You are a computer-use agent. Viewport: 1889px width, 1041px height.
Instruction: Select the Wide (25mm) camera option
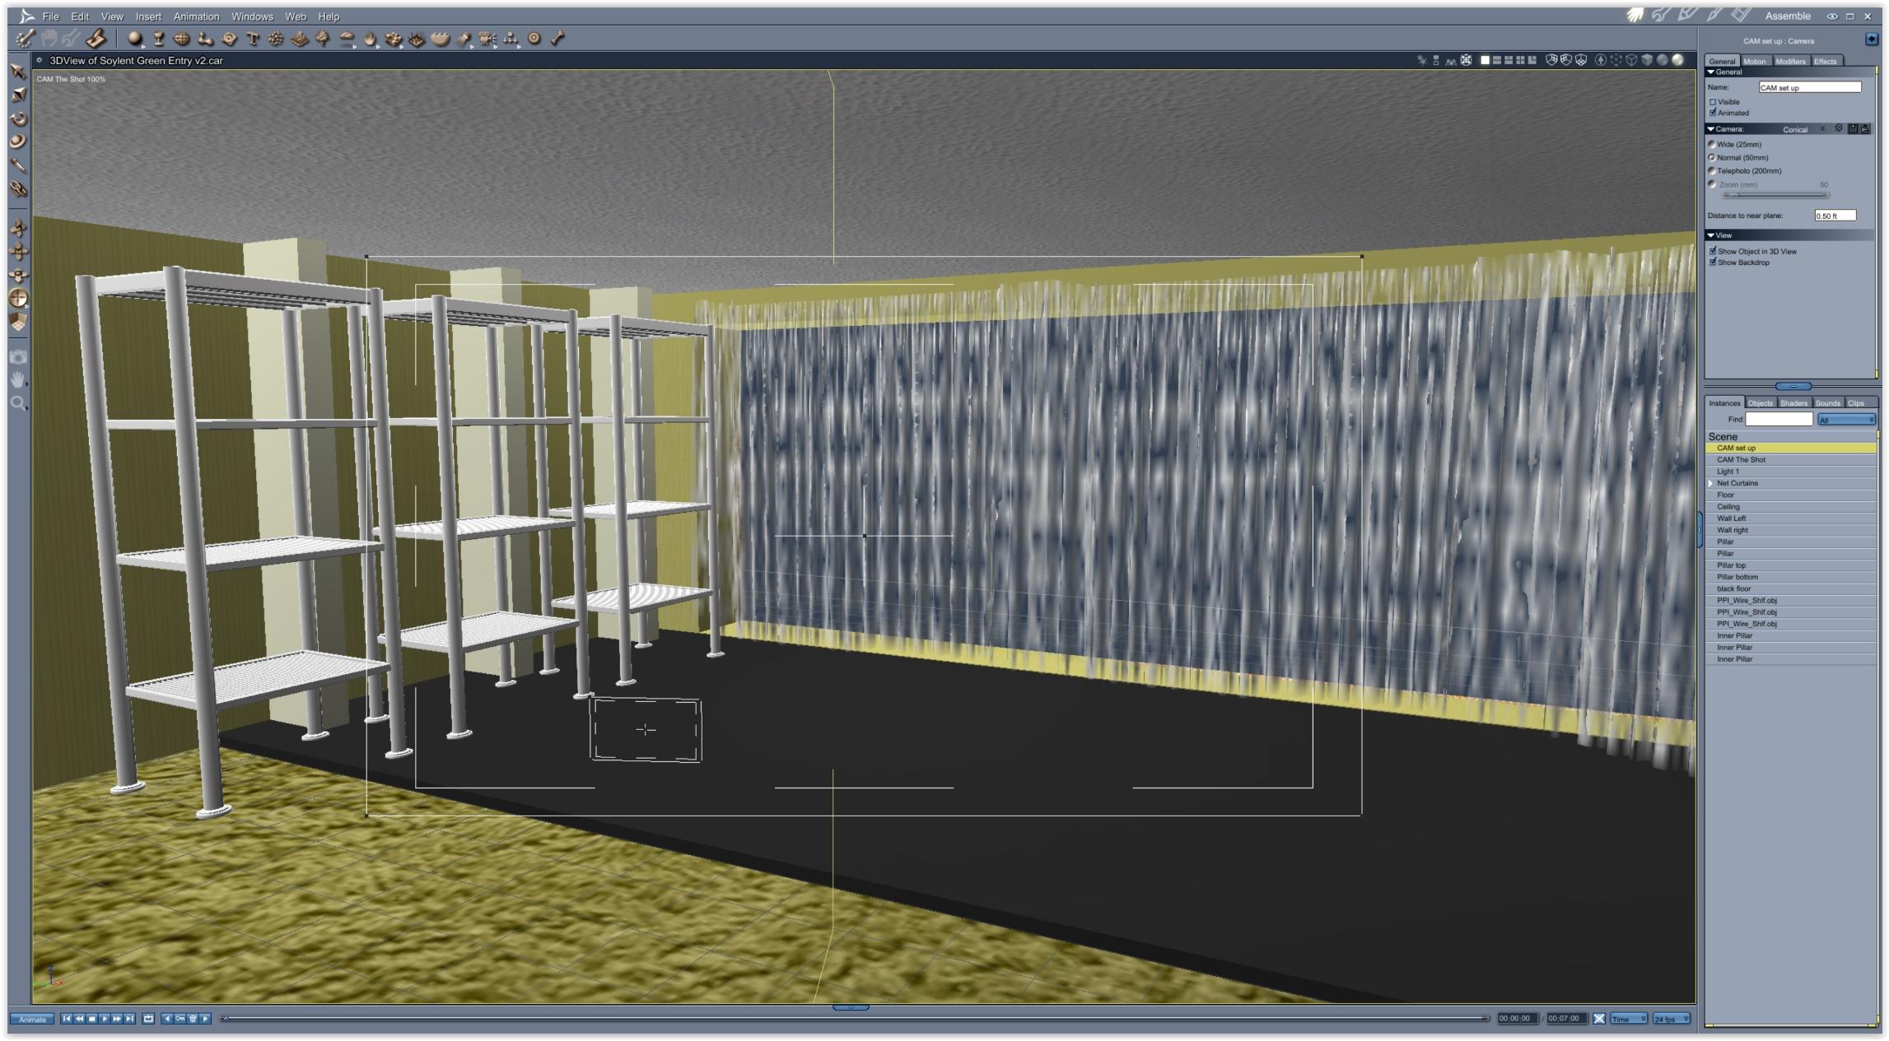(x=1712, y=145)
